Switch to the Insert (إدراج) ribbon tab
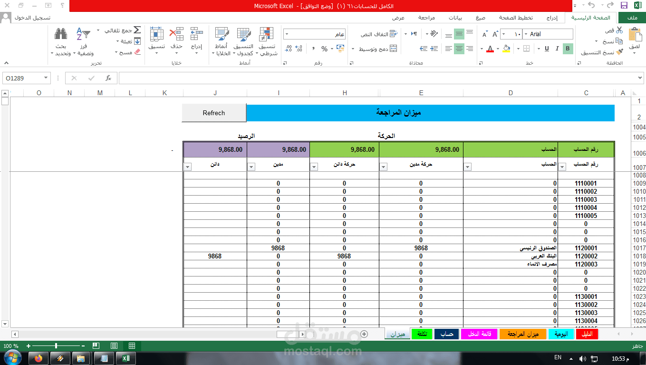The width and height of the screenshot is (646, 365). [552, 18]
